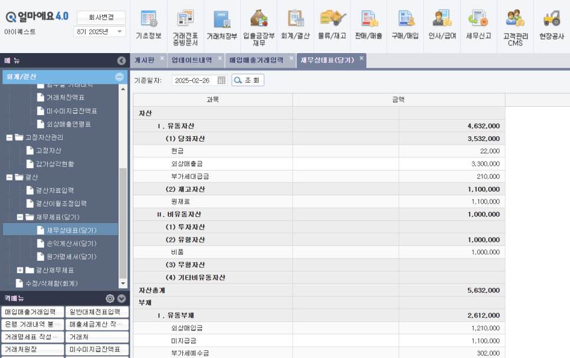Open 고객관리 CMS module
The image size is (570, 358).
pyautogui.click(x=516, y=27)
